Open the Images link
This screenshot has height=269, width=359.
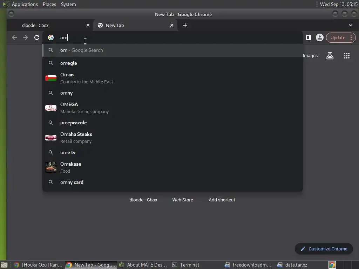click(x=310, y=56)
